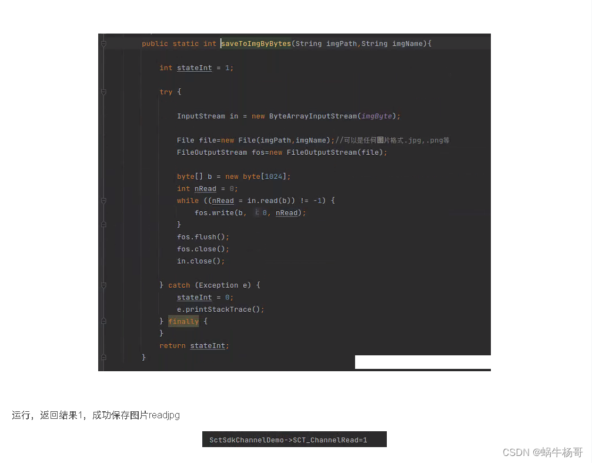
Task: Click the 'in.close();' line
Action: tap(201, 261)
